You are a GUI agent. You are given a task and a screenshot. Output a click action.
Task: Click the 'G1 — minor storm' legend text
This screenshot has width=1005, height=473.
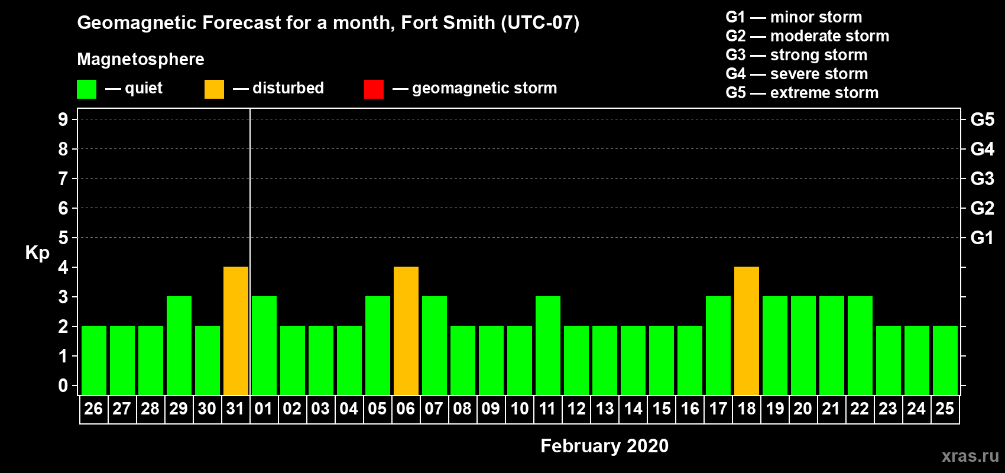[794, 17]
